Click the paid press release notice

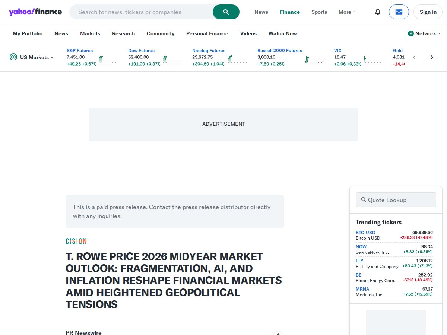click(x=175, y=211)
